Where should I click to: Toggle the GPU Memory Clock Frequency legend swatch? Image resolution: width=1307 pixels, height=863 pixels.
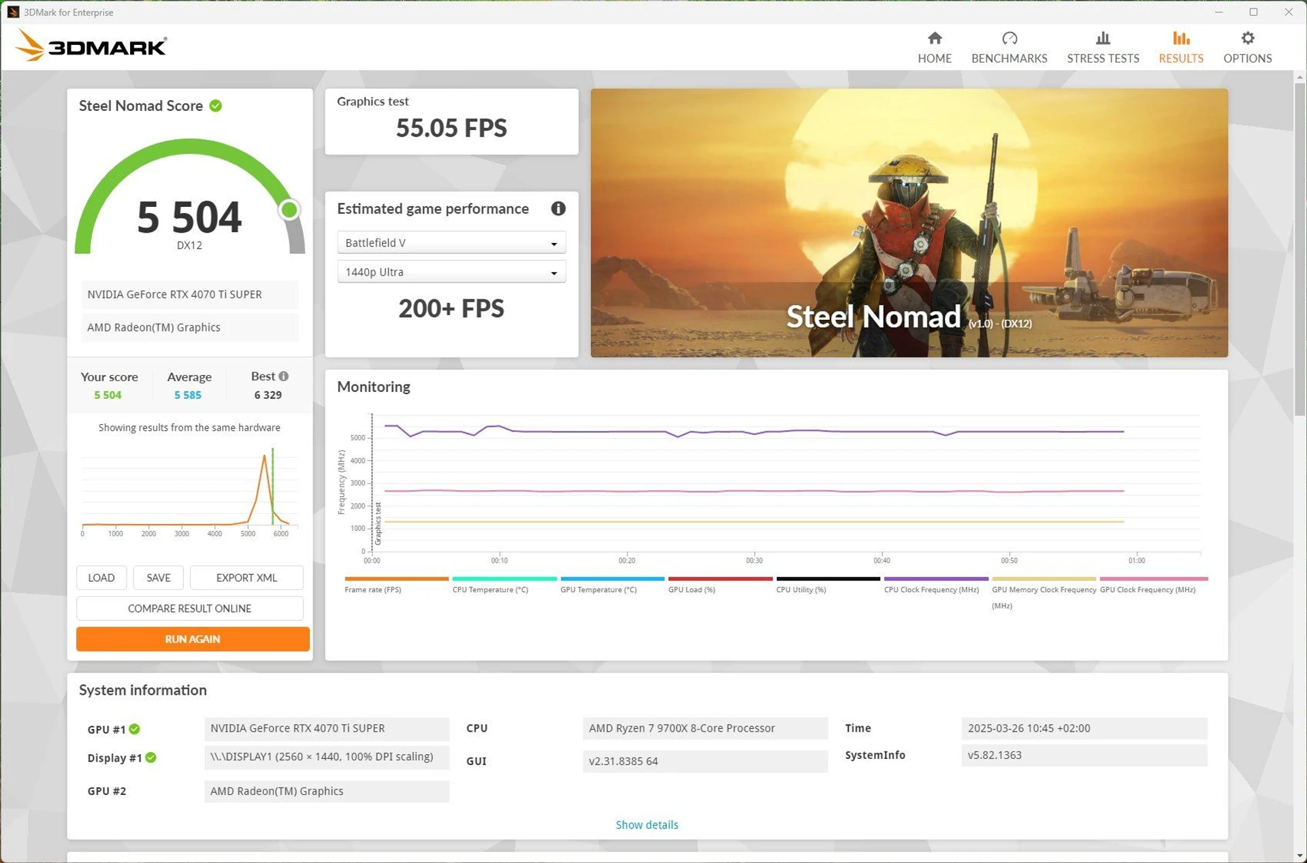[x=1044, y=579]
